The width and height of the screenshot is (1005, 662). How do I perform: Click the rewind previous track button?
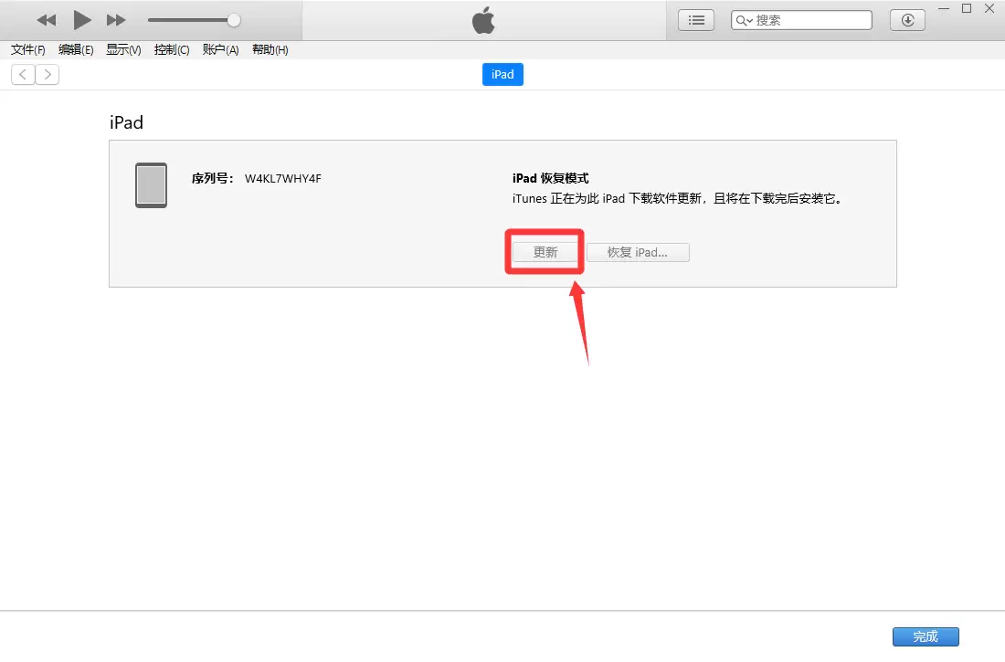(x=47, y=20)
